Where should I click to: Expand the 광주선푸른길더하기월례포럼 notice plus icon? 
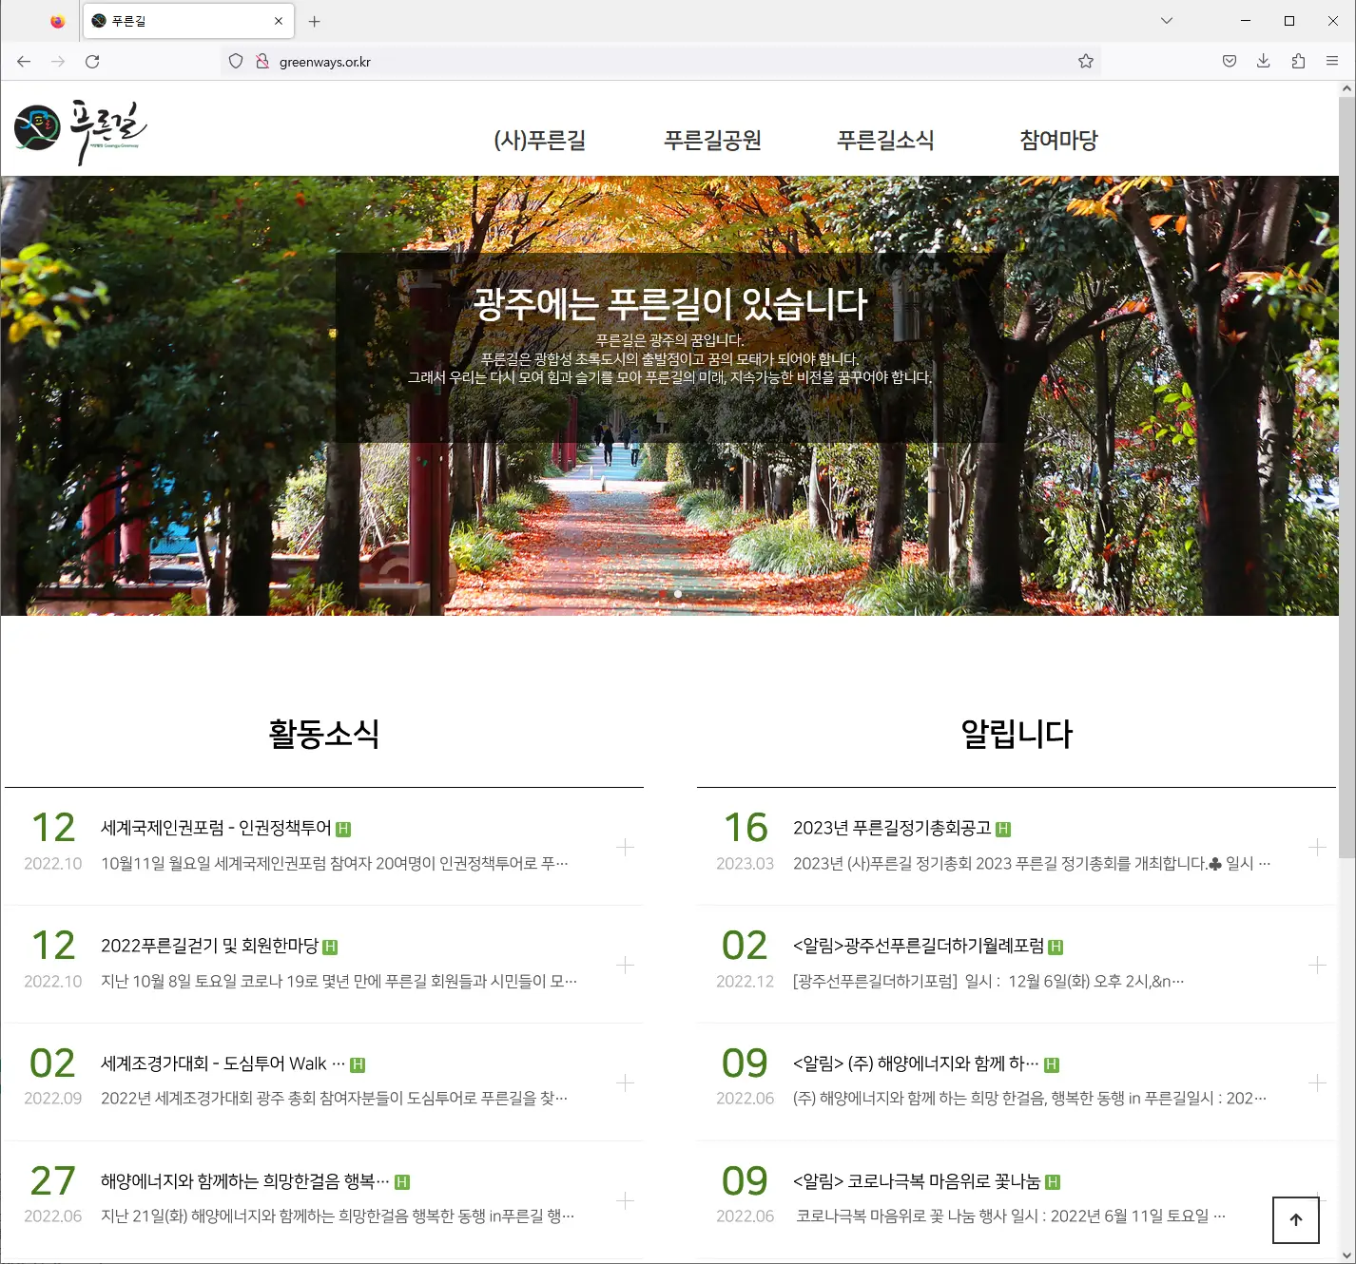1317,965
